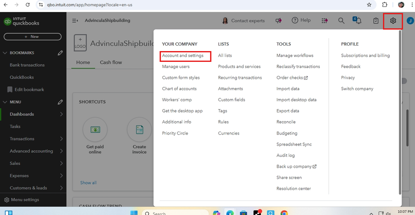This screenshot has width=415, height=215.
Task: Click the company logo placeholder
Action: pos(80,43)
